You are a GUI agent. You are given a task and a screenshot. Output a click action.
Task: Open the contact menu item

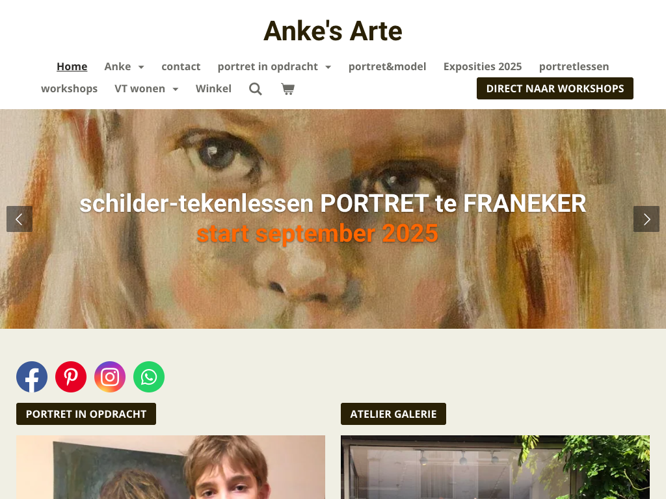pyautogui.click(x=181, y=67)
